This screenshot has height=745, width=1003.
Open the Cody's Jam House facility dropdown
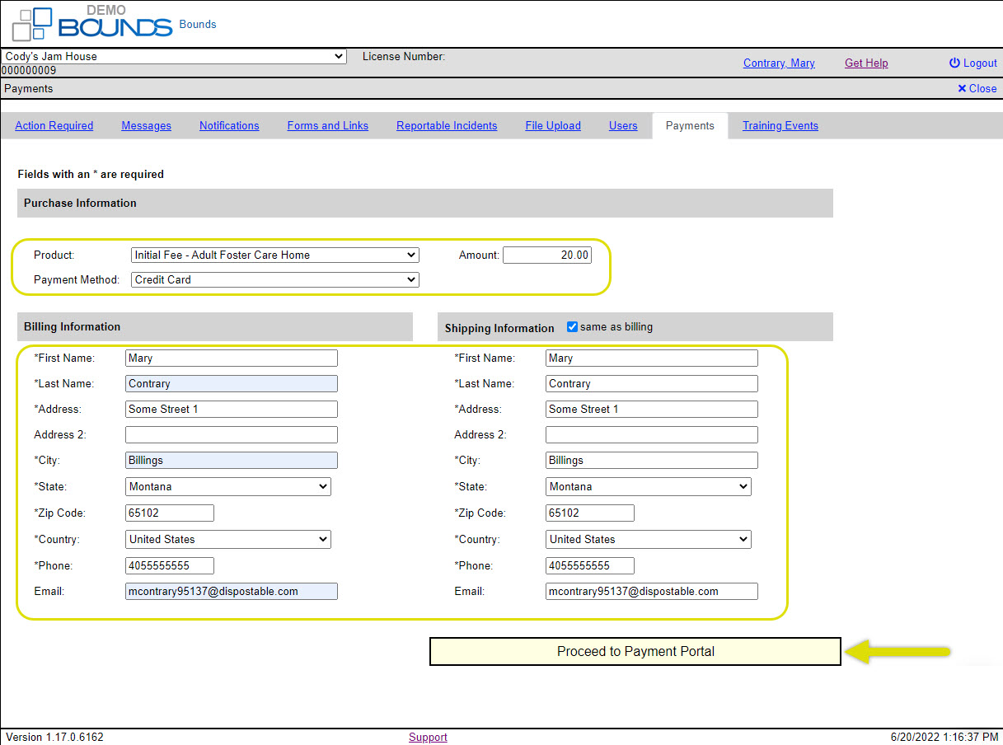[174, 56]
